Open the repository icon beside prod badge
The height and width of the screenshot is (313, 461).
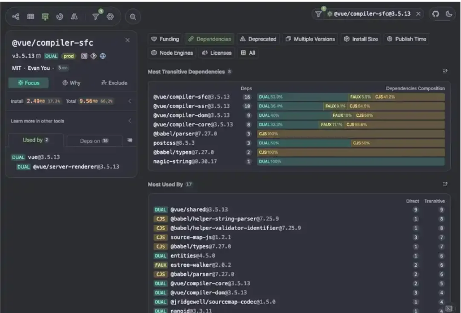pyautogui.click(x=93, y=56)
